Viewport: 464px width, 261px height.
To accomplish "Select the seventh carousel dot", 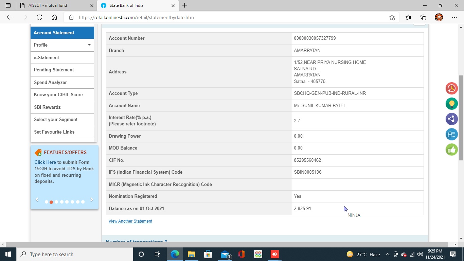I will [78, 202].
